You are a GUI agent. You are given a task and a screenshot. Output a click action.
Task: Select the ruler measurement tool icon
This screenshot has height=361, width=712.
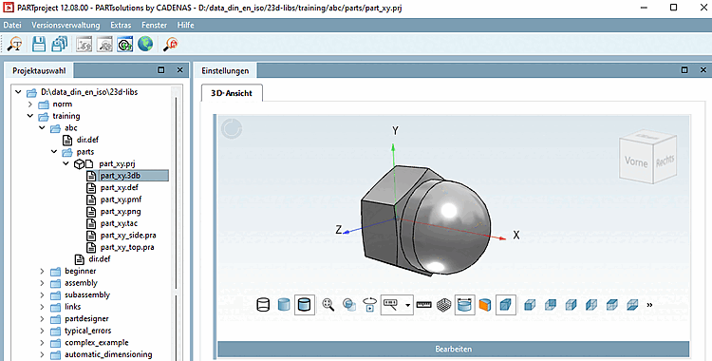tap(423, 305)
